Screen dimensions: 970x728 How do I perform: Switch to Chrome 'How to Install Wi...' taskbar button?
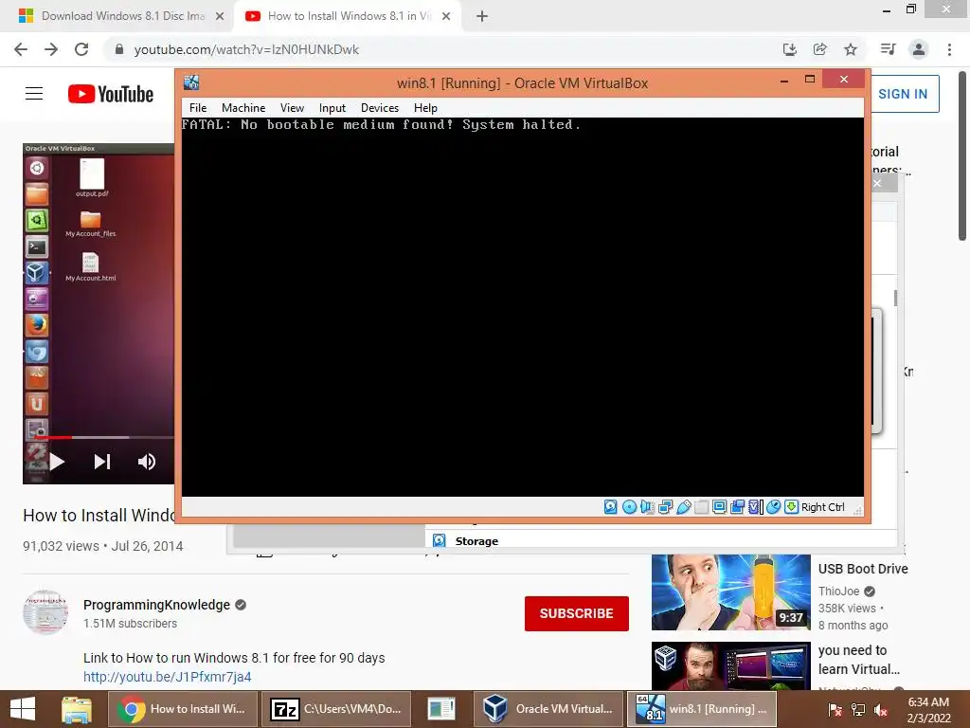tap(182, 709)
